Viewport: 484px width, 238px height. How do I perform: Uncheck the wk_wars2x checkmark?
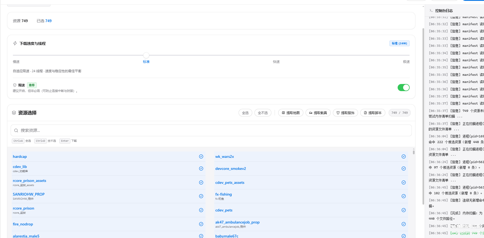404,156
